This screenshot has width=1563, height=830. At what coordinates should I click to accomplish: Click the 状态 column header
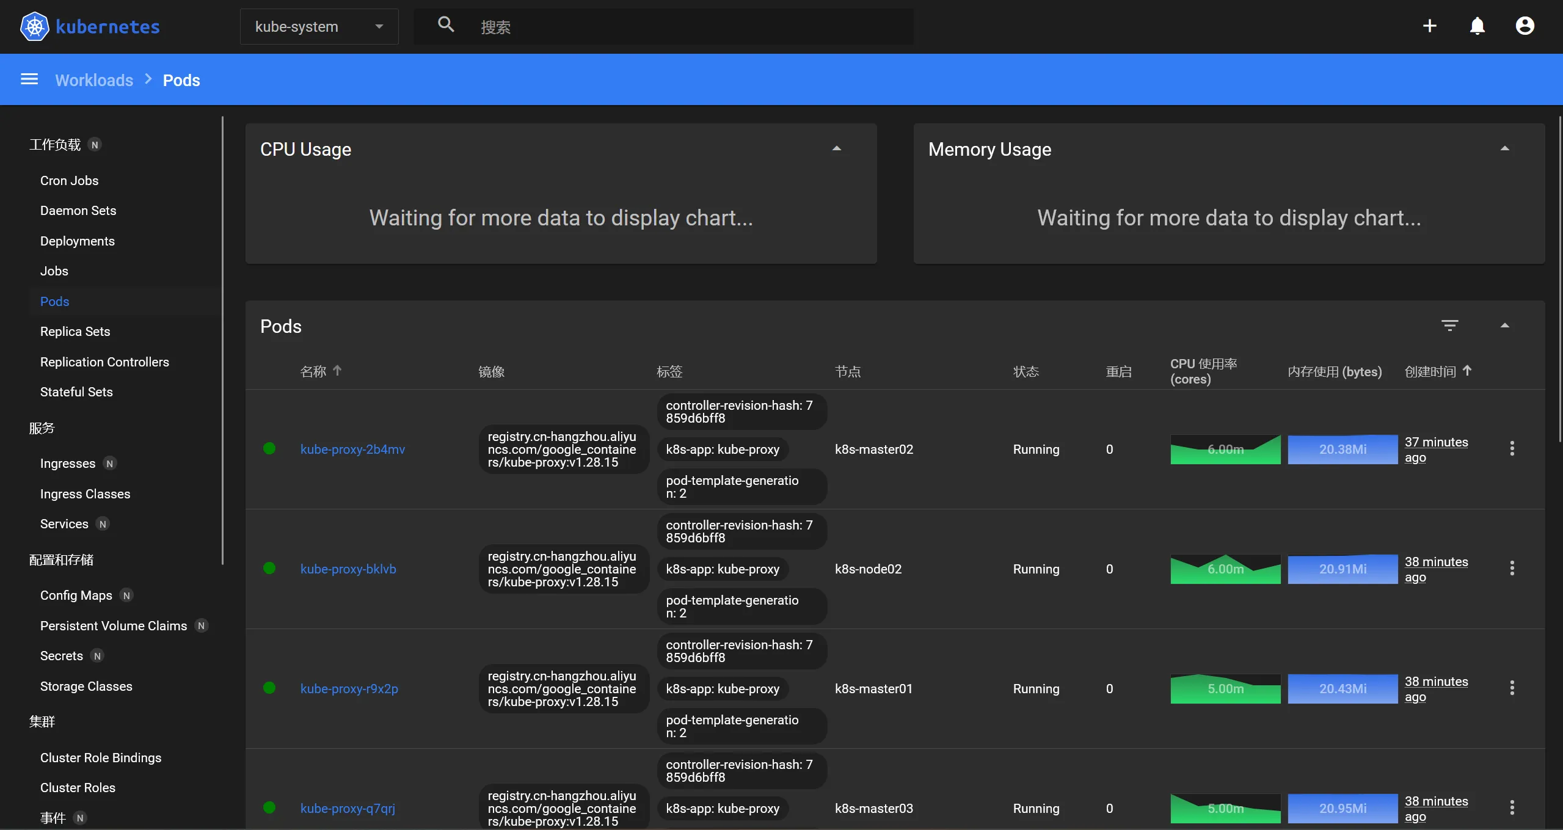1026,371
